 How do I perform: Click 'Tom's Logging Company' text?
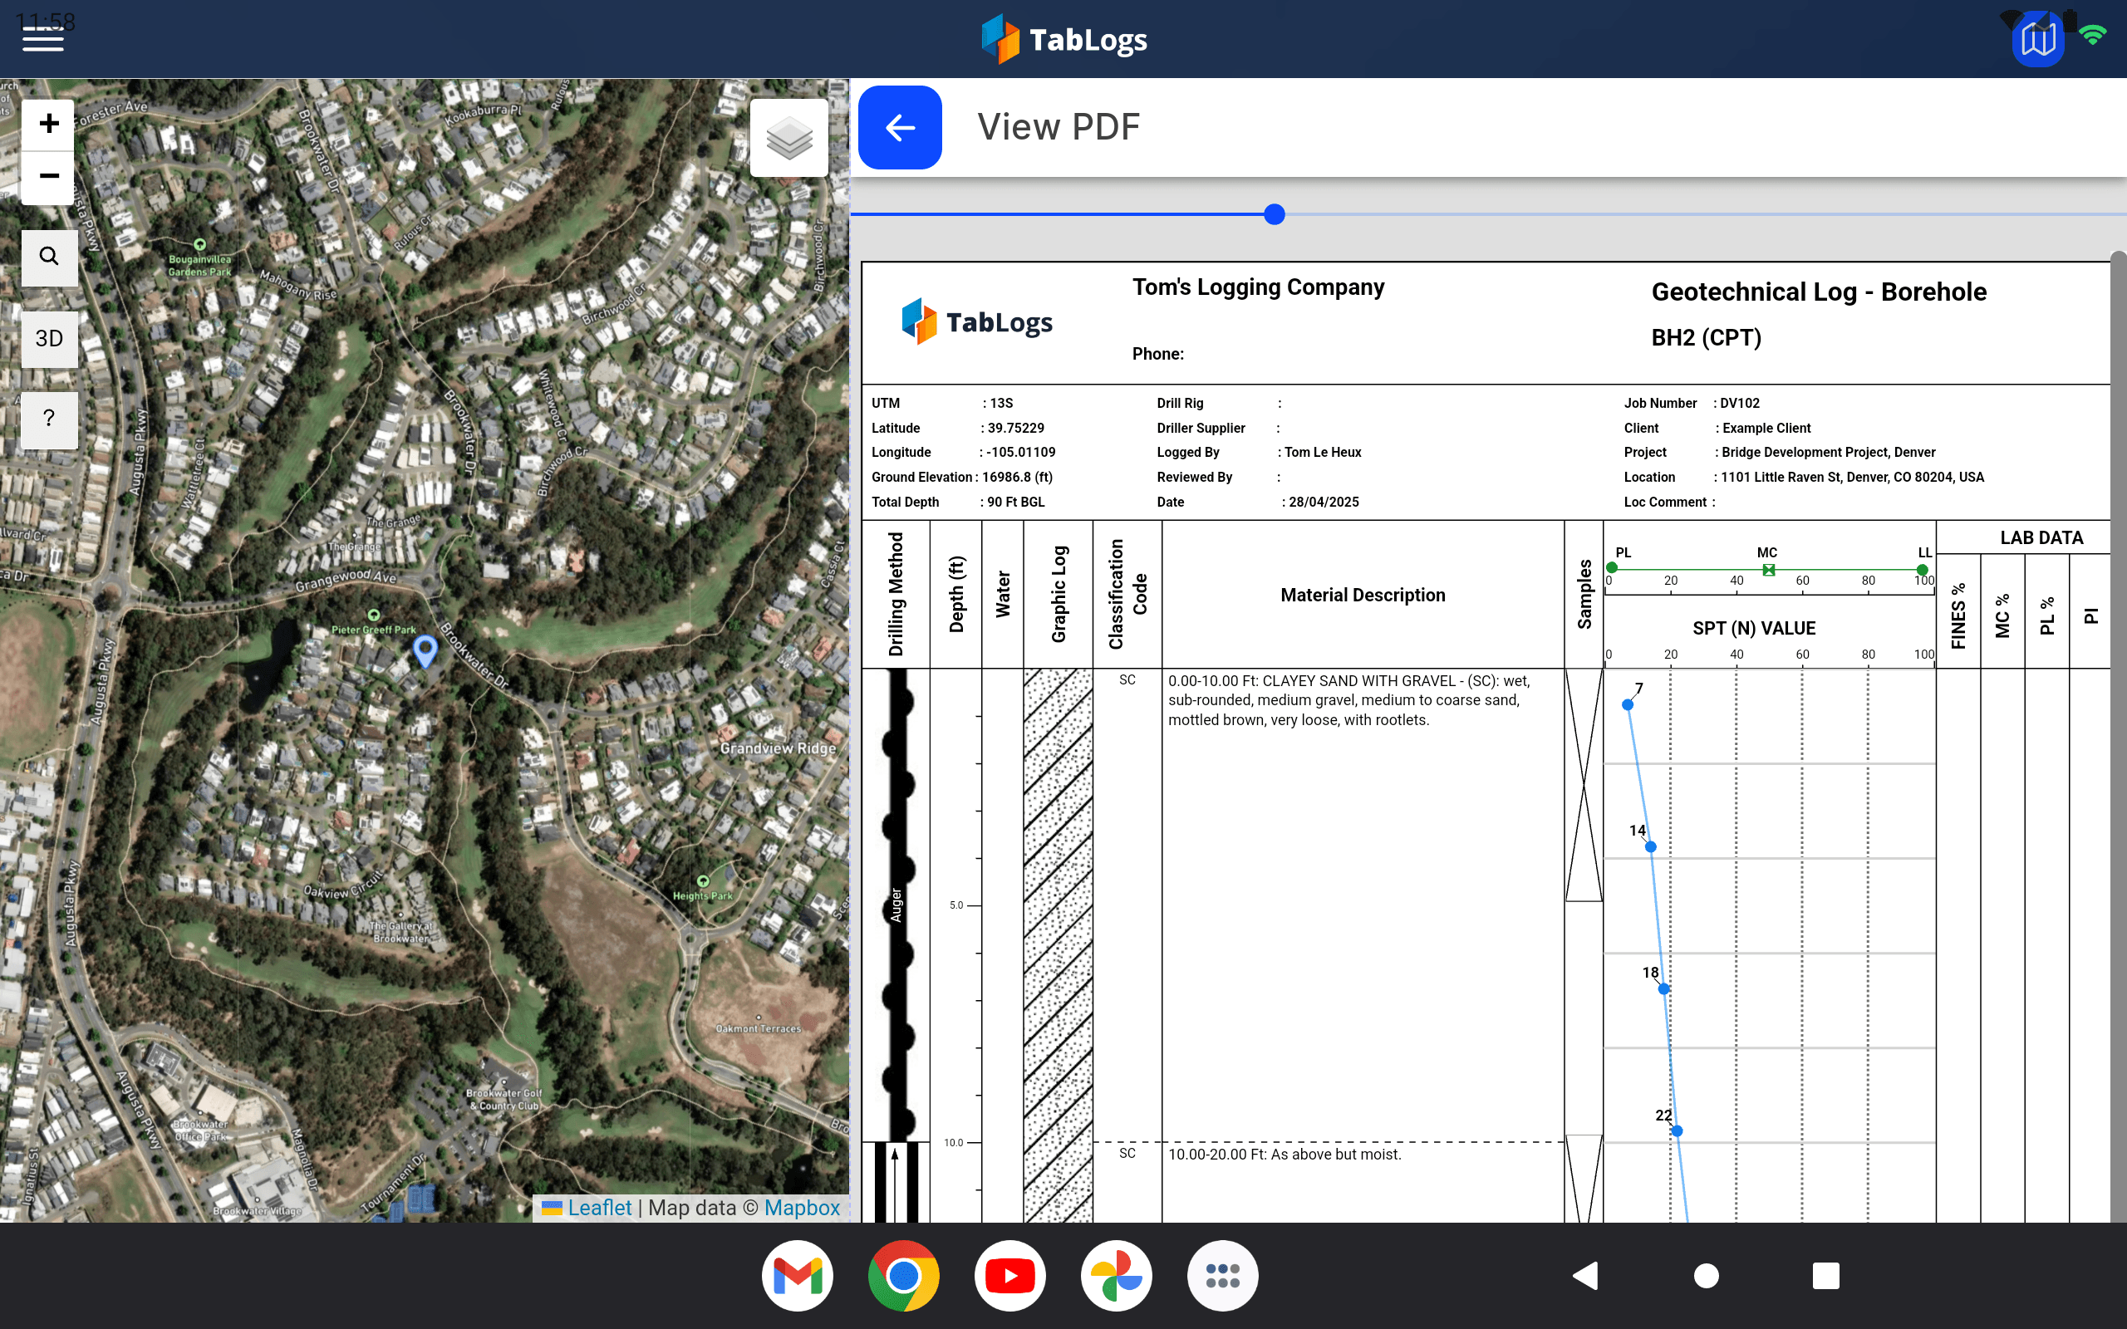coord(1258,287)
